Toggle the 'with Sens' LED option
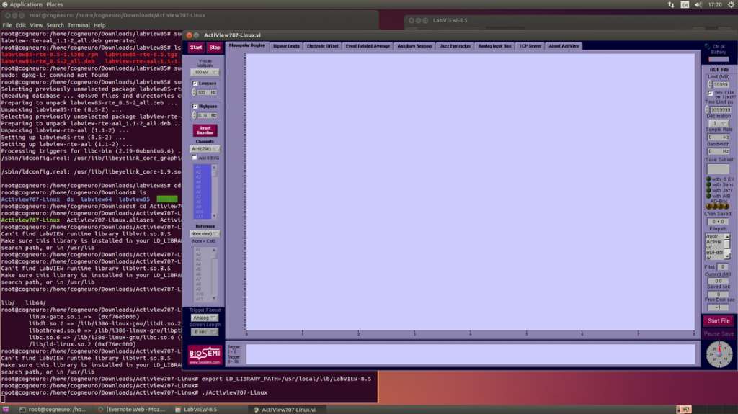The height and width of the screenshot is (414, 738). [709, 185]
